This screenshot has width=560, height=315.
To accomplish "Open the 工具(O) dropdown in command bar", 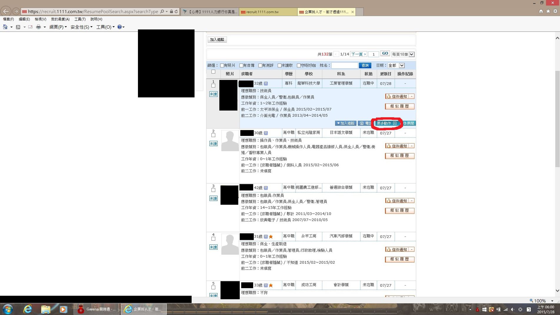I will click(105, 27).
